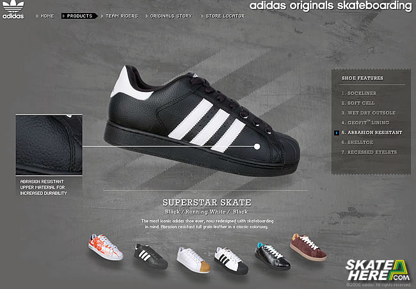Select Wet Dry Outsole feature

click(371, 113)
